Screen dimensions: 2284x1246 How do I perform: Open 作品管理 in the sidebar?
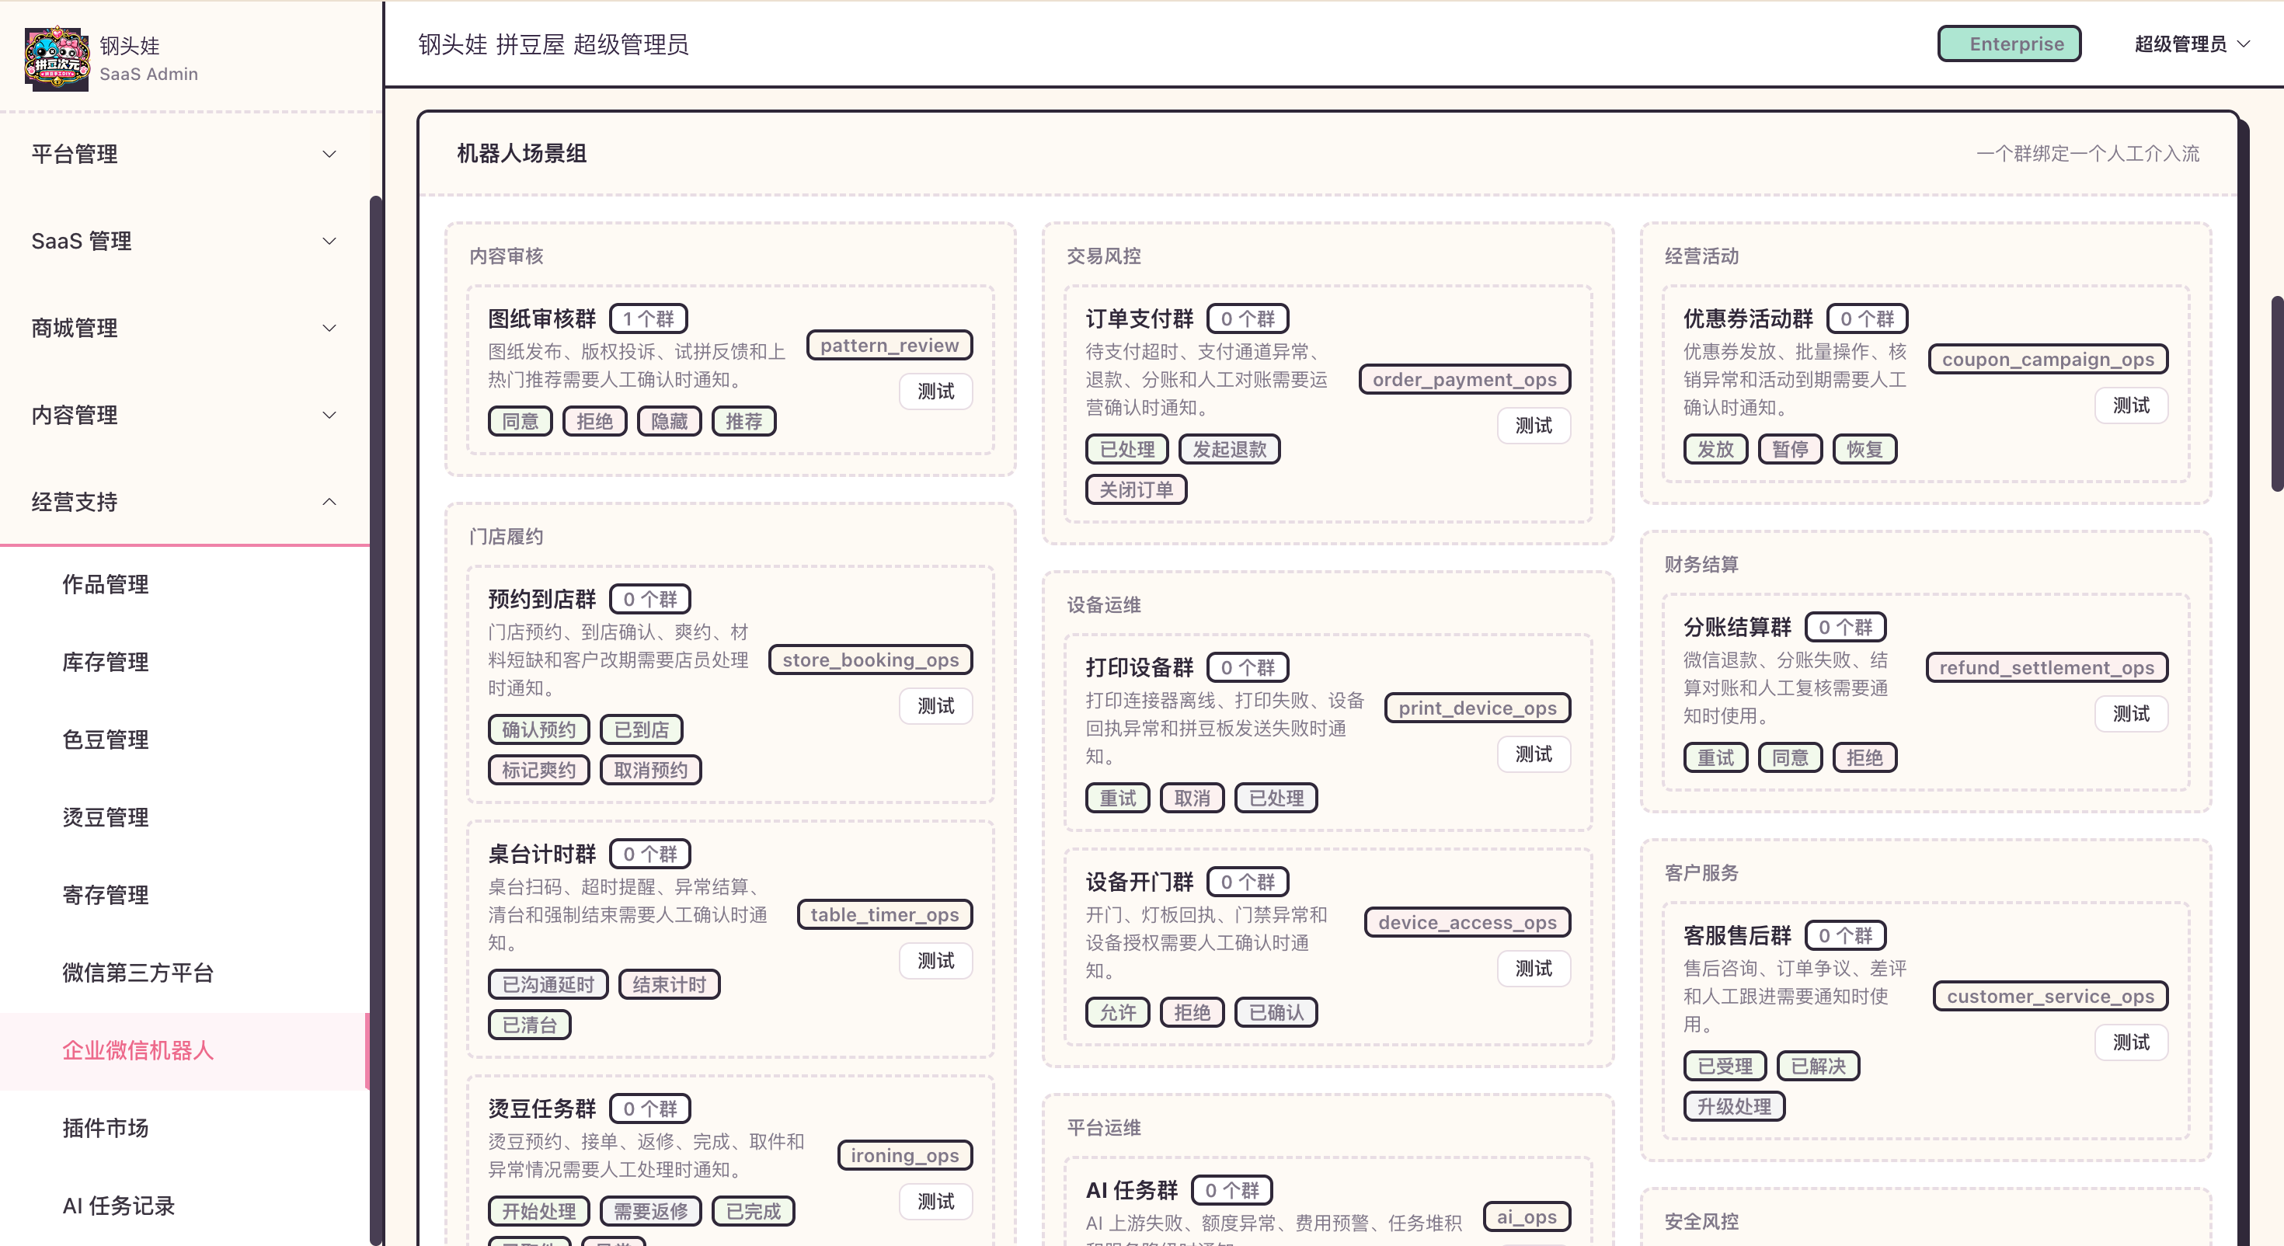(184, 584)
